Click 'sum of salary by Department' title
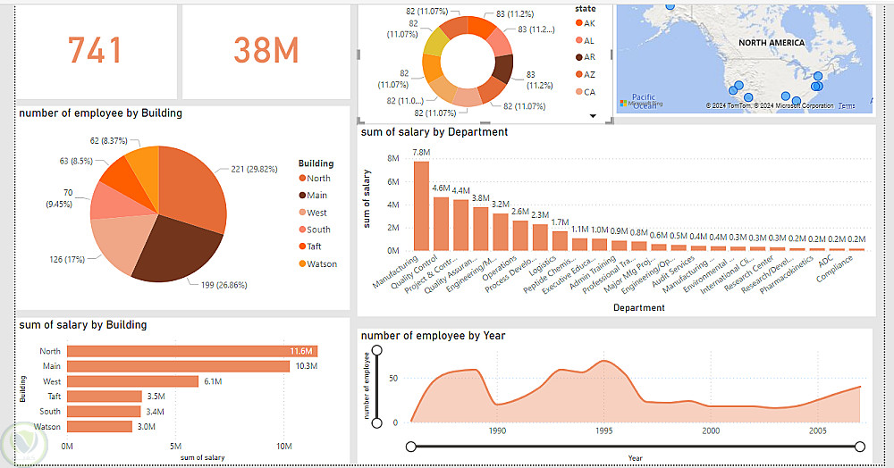 point(434,132)
